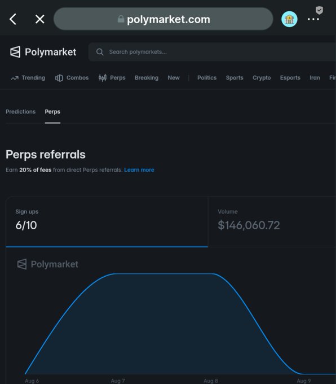Screen dimensions: 336x384
Task: Open the Politics category
Action: [207, 78]
